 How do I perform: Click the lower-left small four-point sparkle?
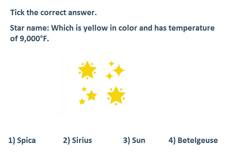(109, 76)
